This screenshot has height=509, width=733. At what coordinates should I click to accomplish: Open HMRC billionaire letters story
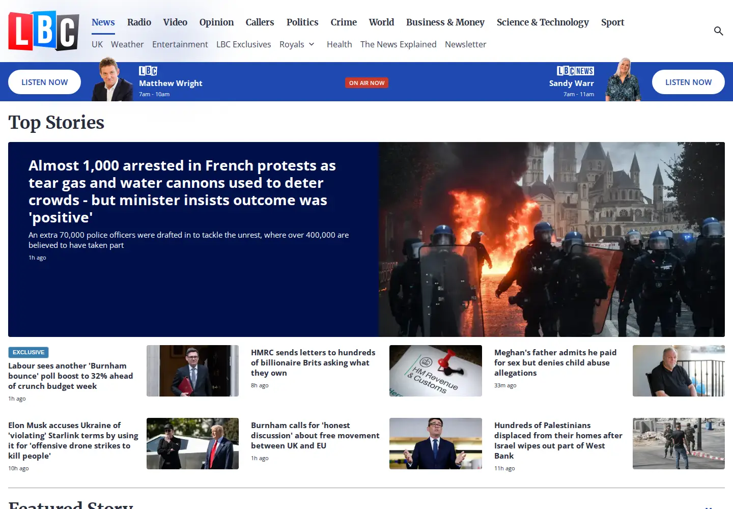(313, 362)
